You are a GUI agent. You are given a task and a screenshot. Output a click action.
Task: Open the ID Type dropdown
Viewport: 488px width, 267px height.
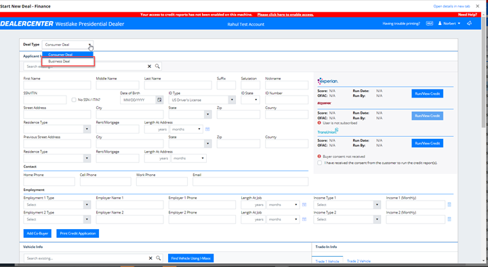tap(202, 100)
